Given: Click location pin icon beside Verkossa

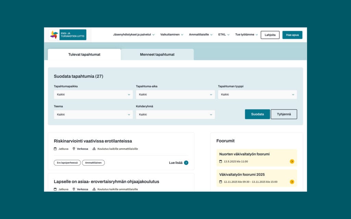Looking at the screenshot, I should (x=74, y=149).
